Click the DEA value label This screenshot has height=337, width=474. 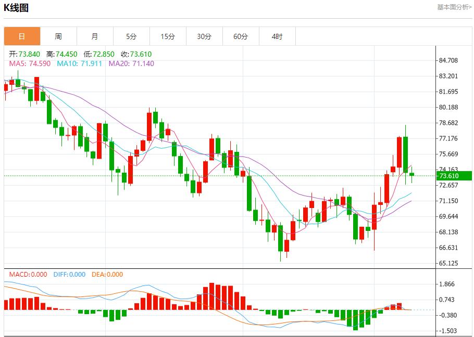click(107, 275)
